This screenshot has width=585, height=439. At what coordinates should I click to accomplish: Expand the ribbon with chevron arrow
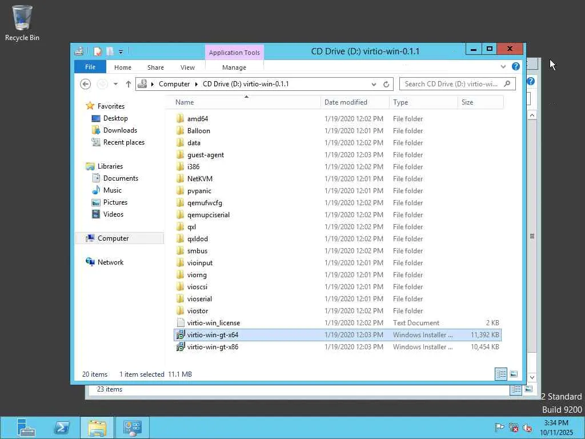point(503,66)
